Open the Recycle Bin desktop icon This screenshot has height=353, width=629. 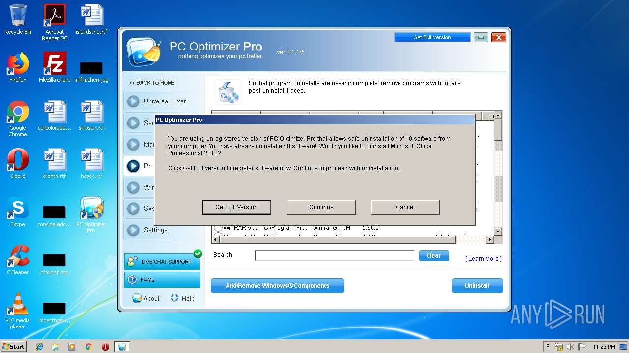point(18,20)
